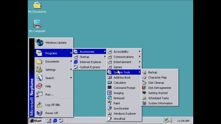
Task: Click the Imaging icon
Action: pos(109,93)
